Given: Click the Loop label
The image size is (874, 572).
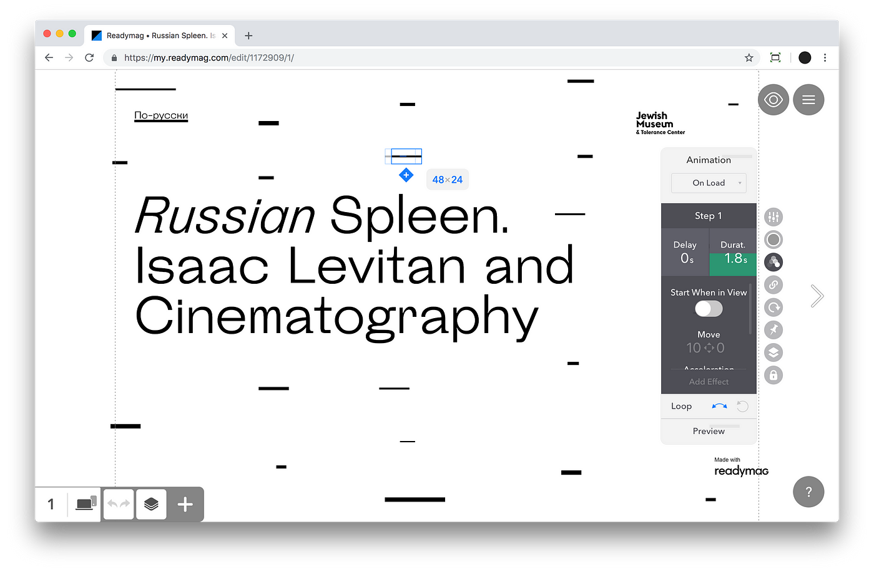Looking at the screenshot, I should (681, 406).
